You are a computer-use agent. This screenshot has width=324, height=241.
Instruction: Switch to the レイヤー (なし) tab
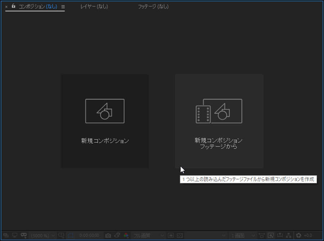tap(94, 6)
